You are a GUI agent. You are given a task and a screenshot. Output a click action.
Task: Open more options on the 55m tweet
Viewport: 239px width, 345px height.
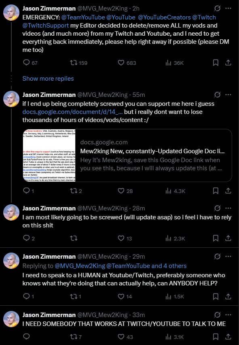click(x=228, y=94)
